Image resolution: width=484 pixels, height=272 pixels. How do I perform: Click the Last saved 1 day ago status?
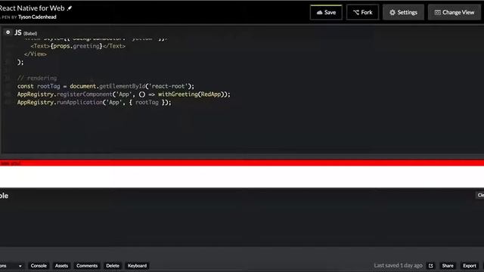(398, 265)
